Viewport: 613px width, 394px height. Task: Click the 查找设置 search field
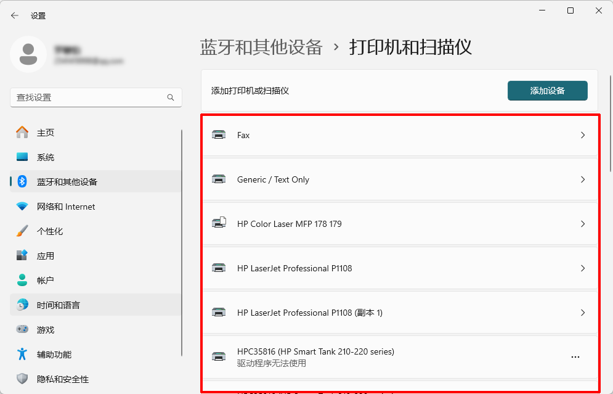(95, 97)
